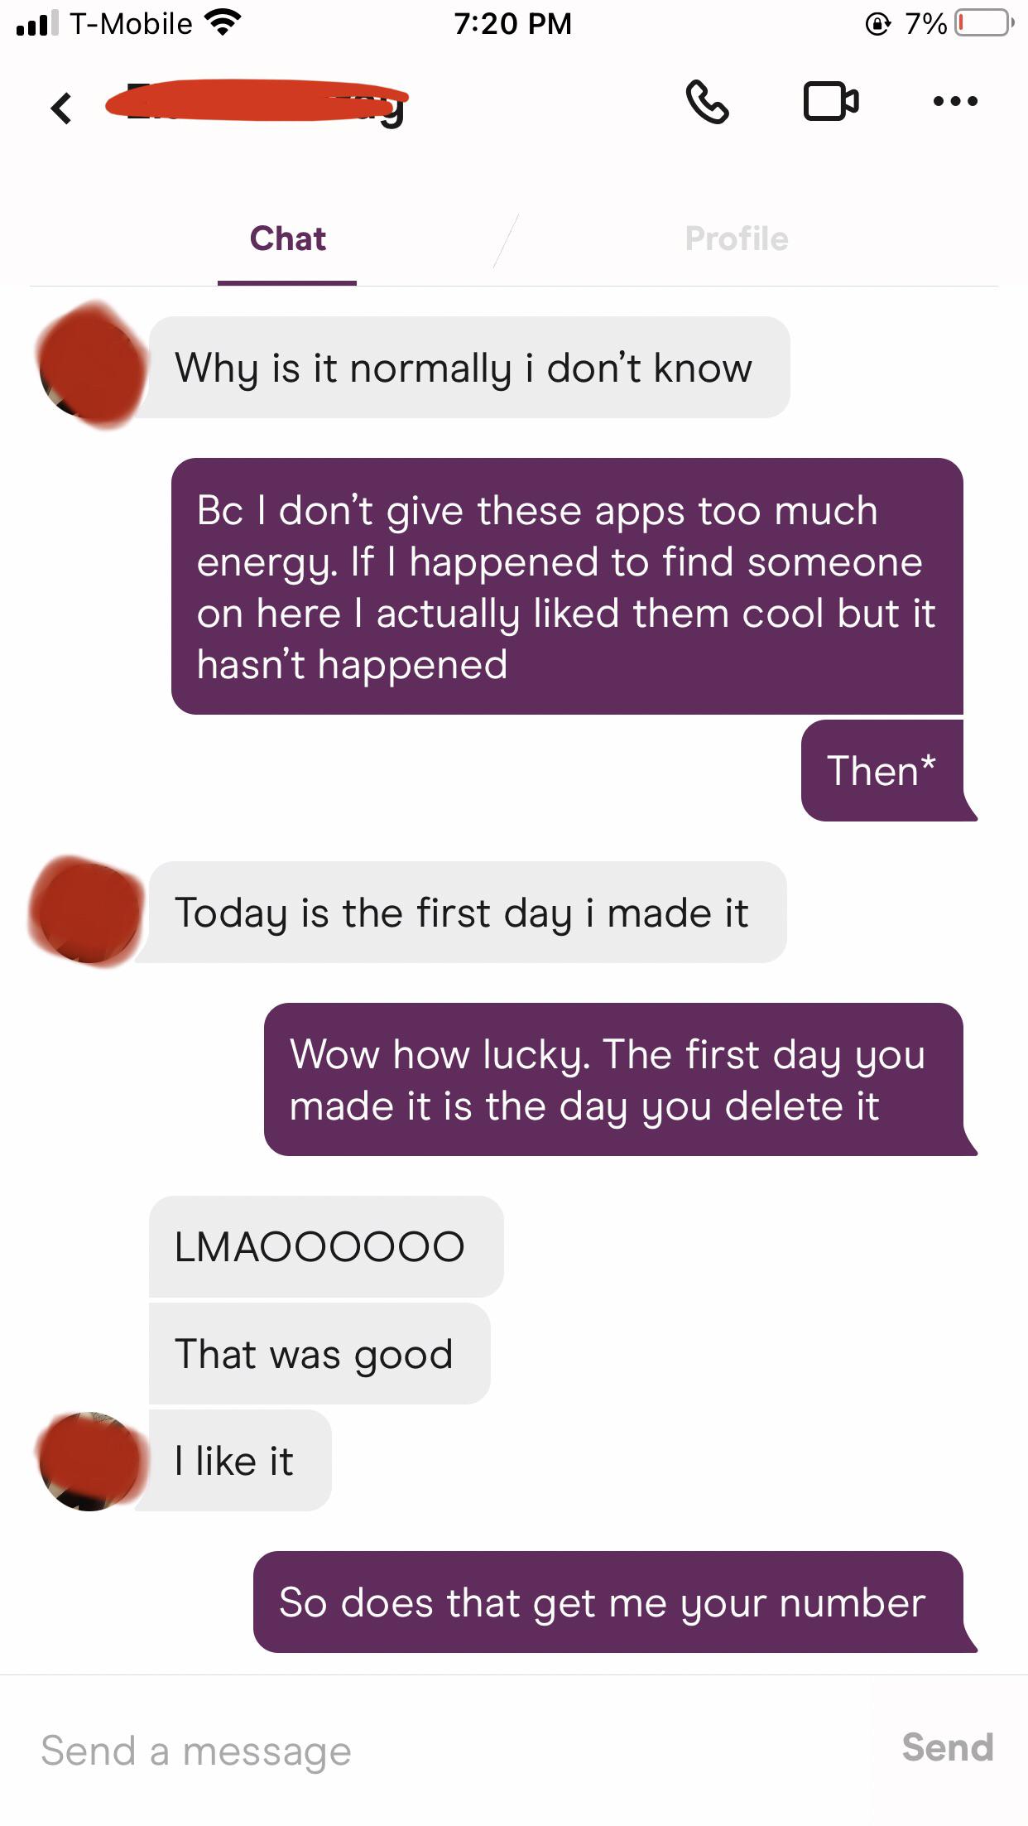Tap the battery indicator icon
The width and height of the screenshot is (1028, 1826).
click(984, 22)
